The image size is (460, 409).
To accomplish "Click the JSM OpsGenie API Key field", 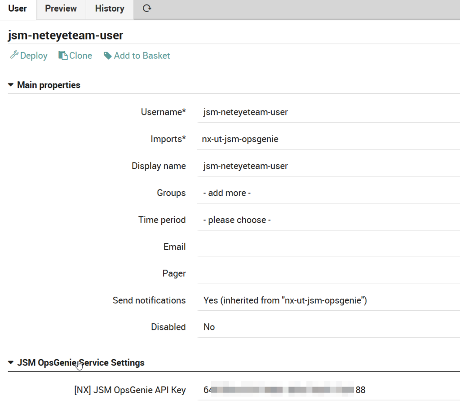I will [328, 390].
